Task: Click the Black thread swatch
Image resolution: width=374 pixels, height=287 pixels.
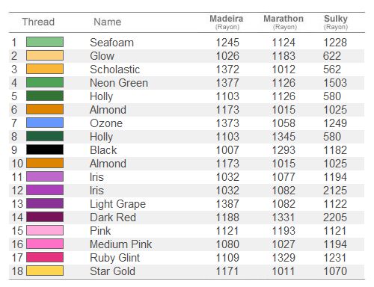Action: [x=45, y=149]
